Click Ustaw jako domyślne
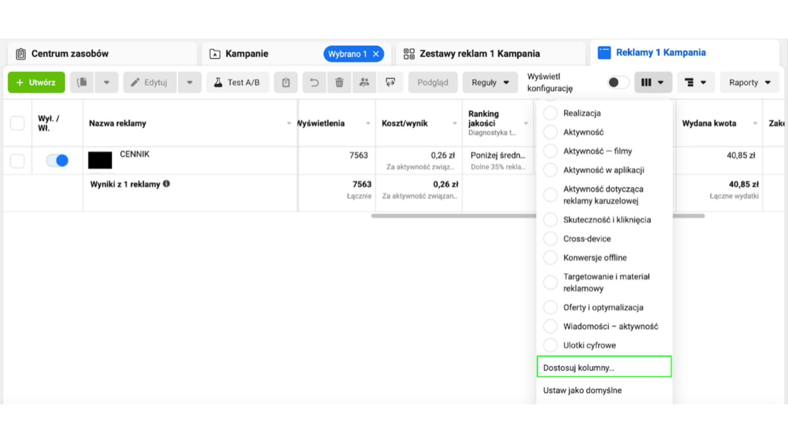 coord(582,390)
